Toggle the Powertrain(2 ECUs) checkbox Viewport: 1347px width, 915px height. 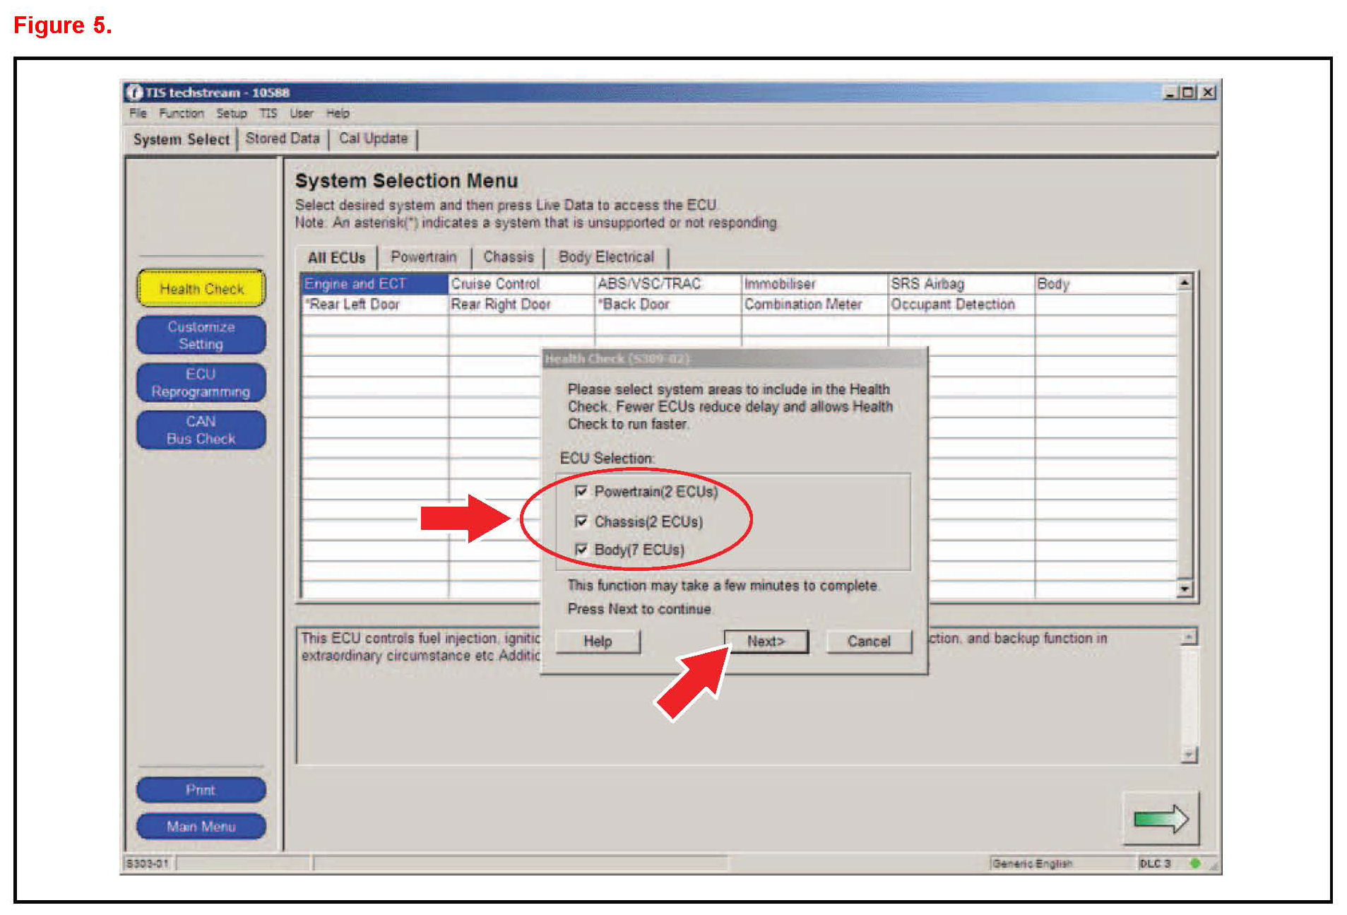[581, 491]
